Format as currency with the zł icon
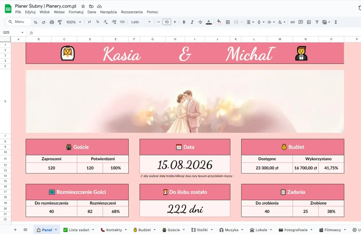The width and height of the screenshot is (361, 234). click(x=89, y=22)
